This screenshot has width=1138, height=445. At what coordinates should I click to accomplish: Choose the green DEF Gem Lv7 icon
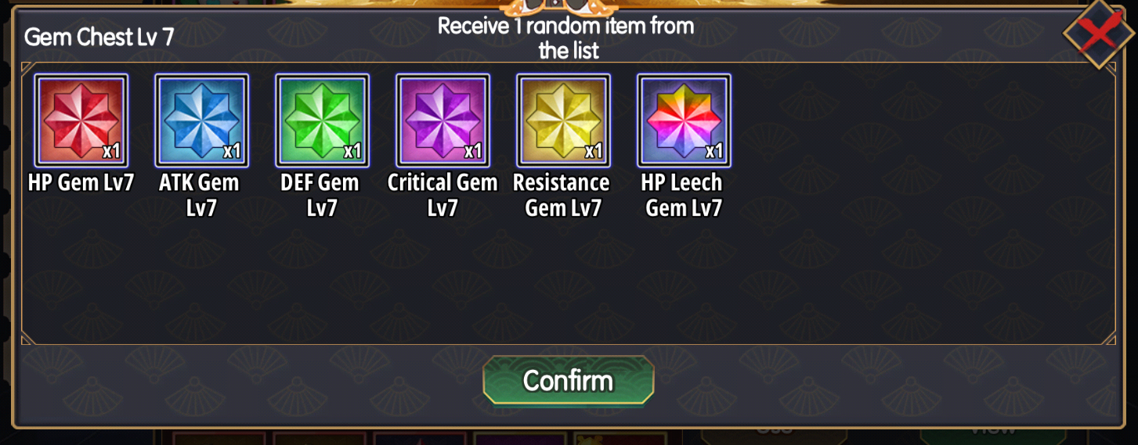pos(323,120)
